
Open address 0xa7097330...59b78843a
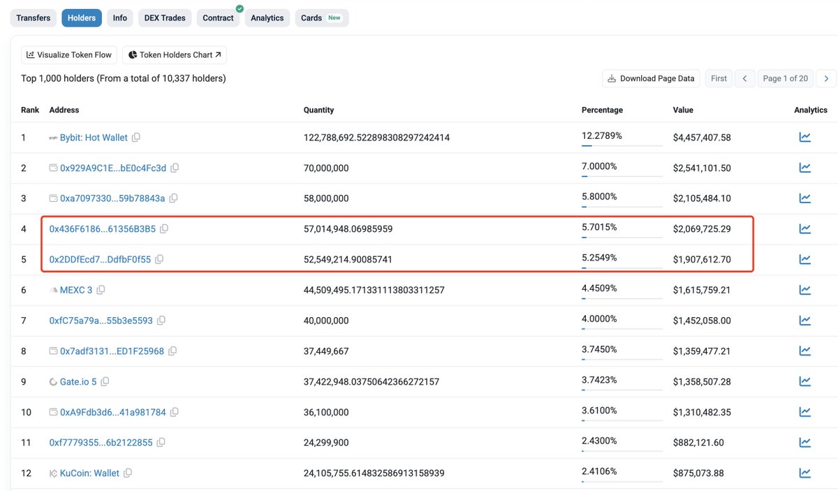pyautogui.click(x=112, y=198)
